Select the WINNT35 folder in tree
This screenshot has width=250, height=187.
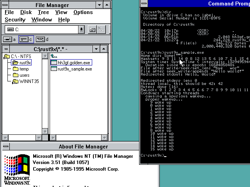tap(29, 81)
